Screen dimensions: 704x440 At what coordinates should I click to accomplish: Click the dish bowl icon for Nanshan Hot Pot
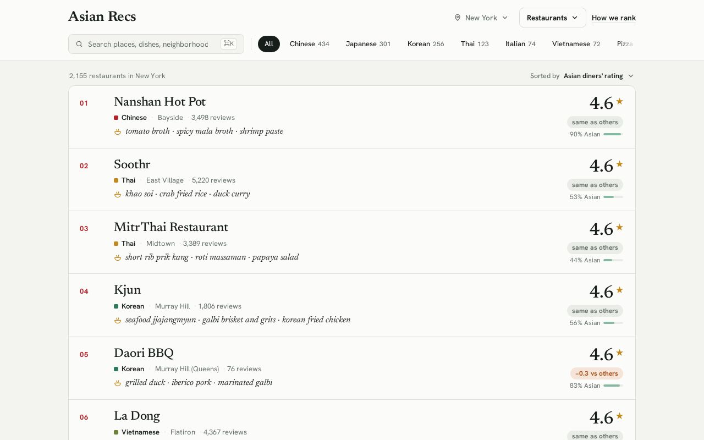pyautogui.click(x=117, y=131)
